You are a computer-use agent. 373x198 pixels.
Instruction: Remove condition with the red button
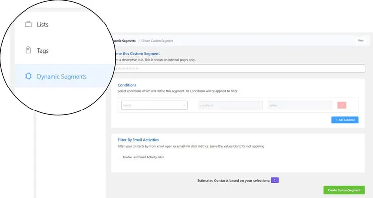click(x=342, y=105)
